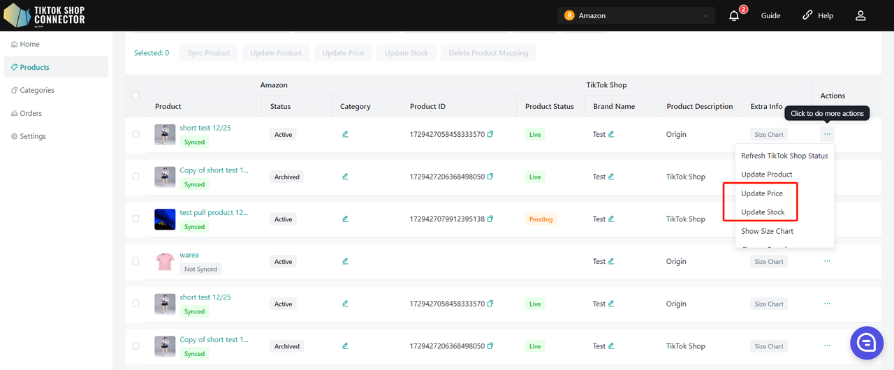Screen dimensions: 894x370
Task: Open more actions for warea row
Action: pyautogui.click(x=827, y=261)
